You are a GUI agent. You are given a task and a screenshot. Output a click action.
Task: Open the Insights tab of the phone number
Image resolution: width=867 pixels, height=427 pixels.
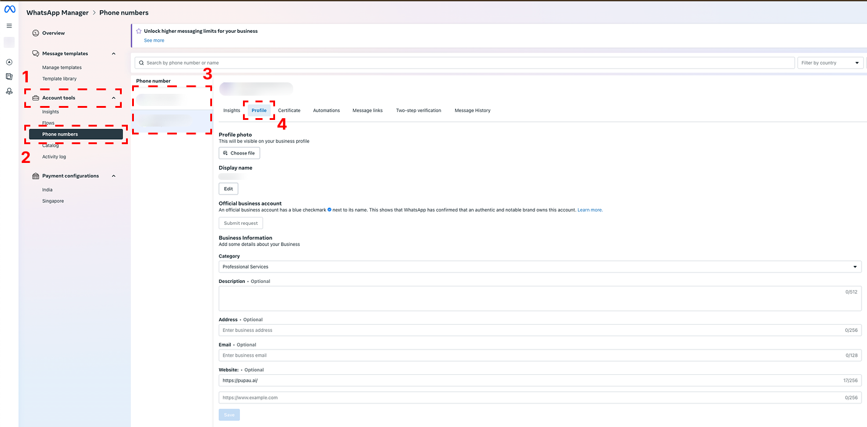click(231, 111)
